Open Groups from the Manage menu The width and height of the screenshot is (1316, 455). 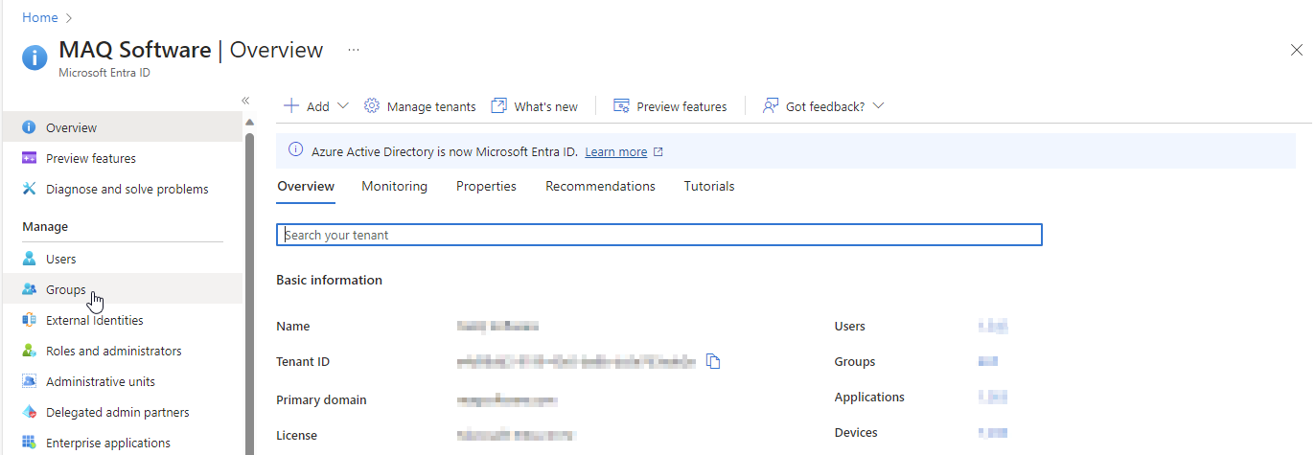tap(65, 289)
